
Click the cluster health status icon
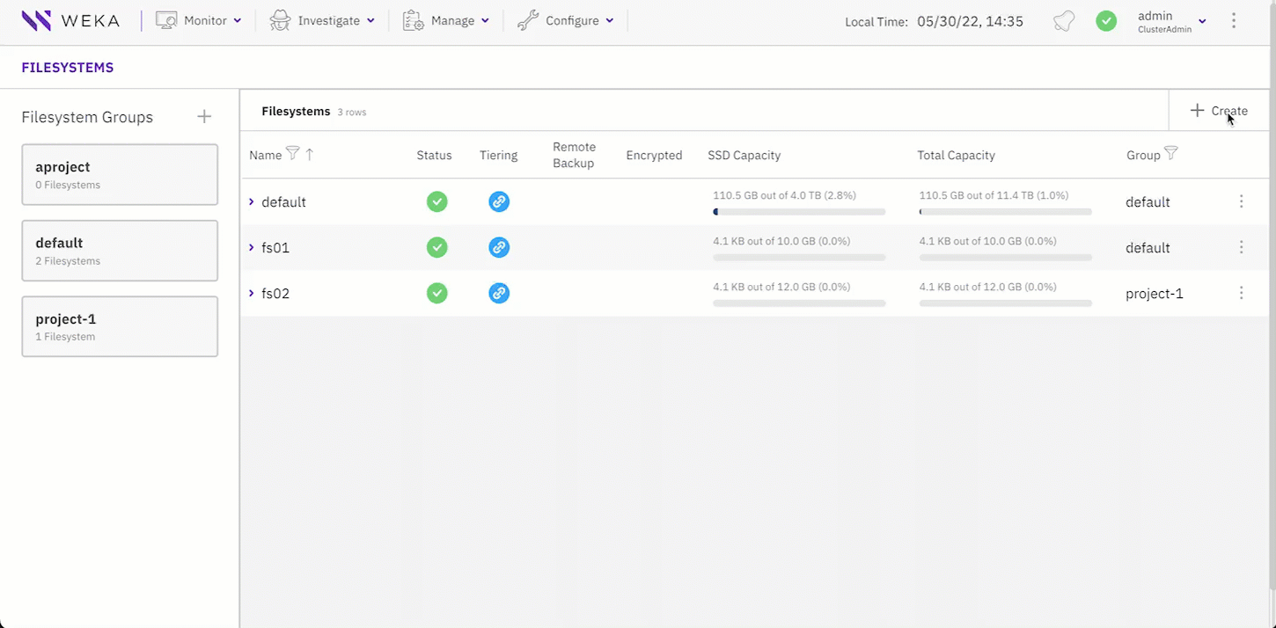click(x=1106, y=20)
